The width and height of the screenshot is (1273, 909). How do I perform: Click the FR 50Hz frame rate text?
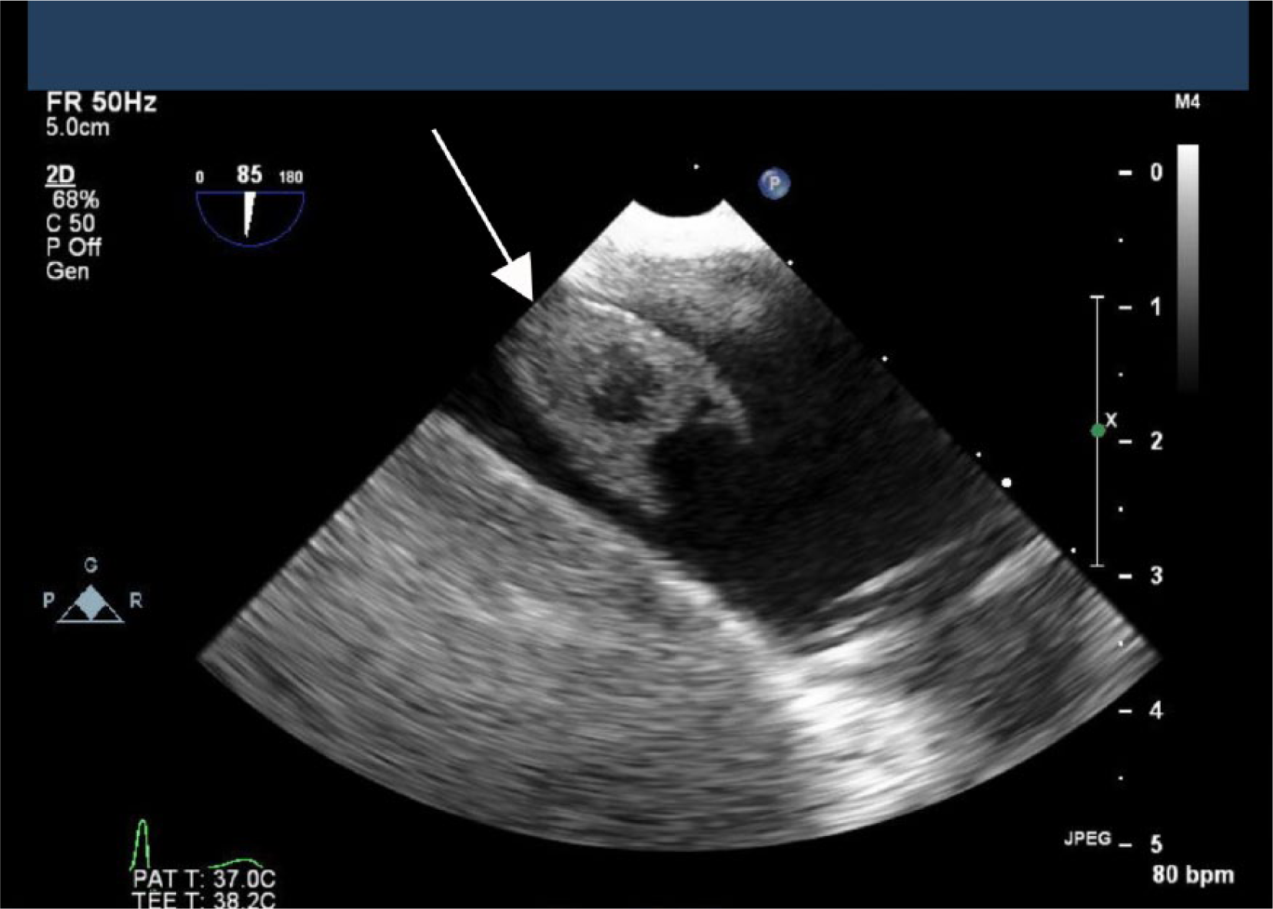pos(101,102)
